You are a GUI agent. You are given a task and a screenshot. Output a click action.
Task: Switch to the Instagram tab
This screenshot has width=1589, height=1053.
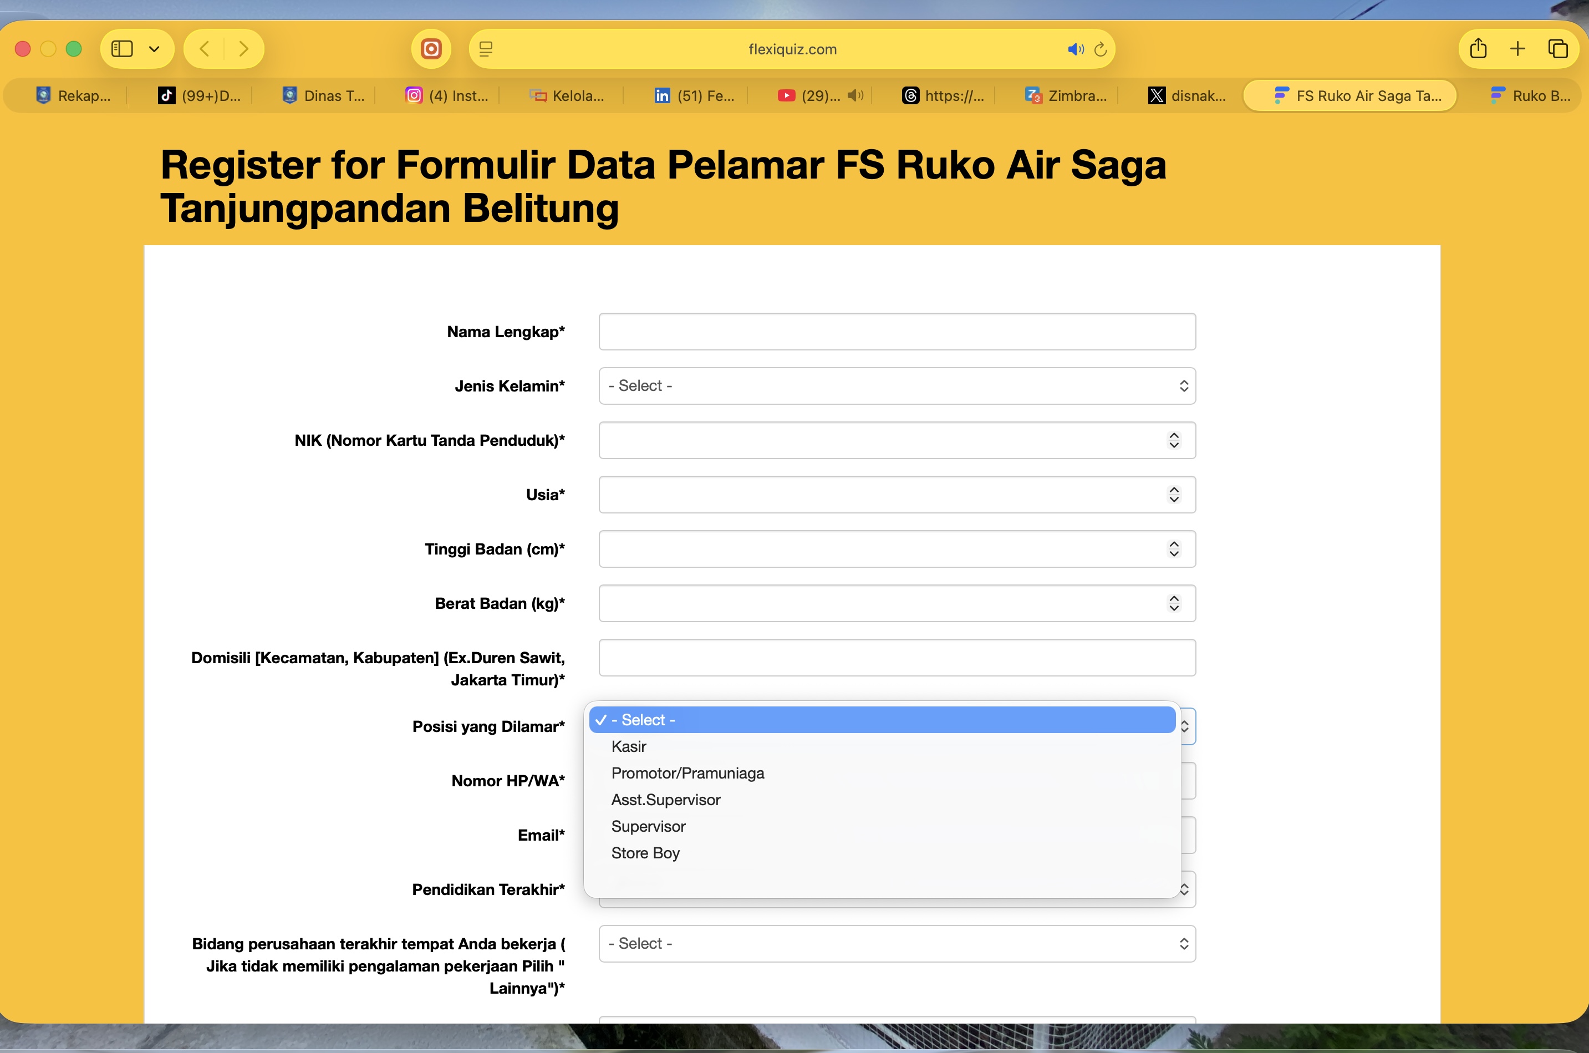coord(447,95)
